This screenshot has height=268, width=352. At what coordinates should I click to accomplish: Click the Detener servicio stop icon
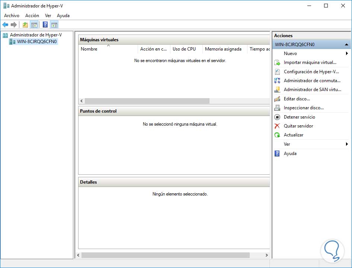tap(277, 117)
